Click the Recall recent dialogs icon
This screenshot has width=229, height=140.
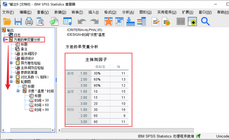[67, 21]
